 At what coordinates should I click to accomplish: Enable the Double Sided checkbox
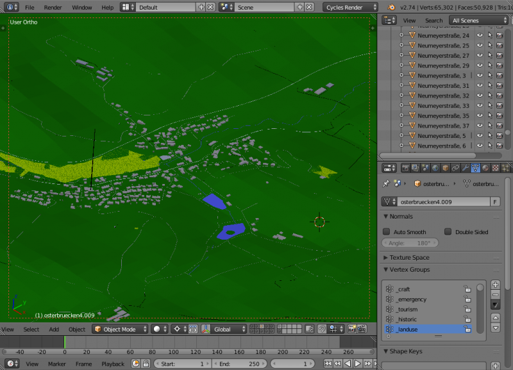[x=448, y=231]
